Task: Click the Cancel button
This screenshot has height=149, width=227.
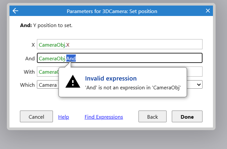Action: pyautogui.click(x=36, y=116)
